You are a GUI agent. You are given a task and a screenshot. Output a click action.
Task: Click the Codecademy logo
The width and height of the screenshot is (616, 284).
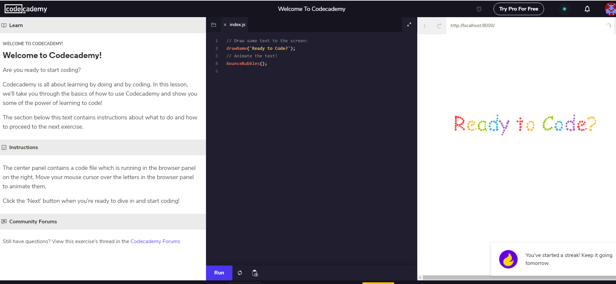(x=26, y=9)
